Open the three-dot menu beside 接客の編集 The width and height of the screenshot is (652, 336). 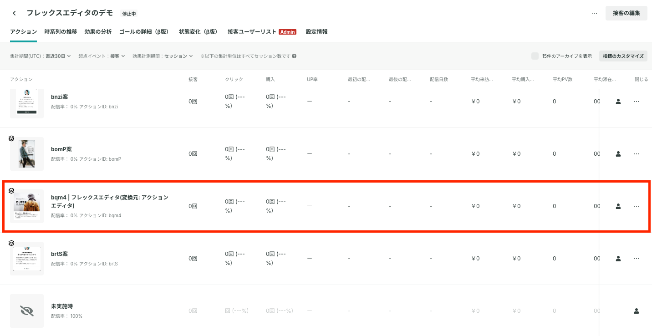pyautogui.click(x=594, y=13)
